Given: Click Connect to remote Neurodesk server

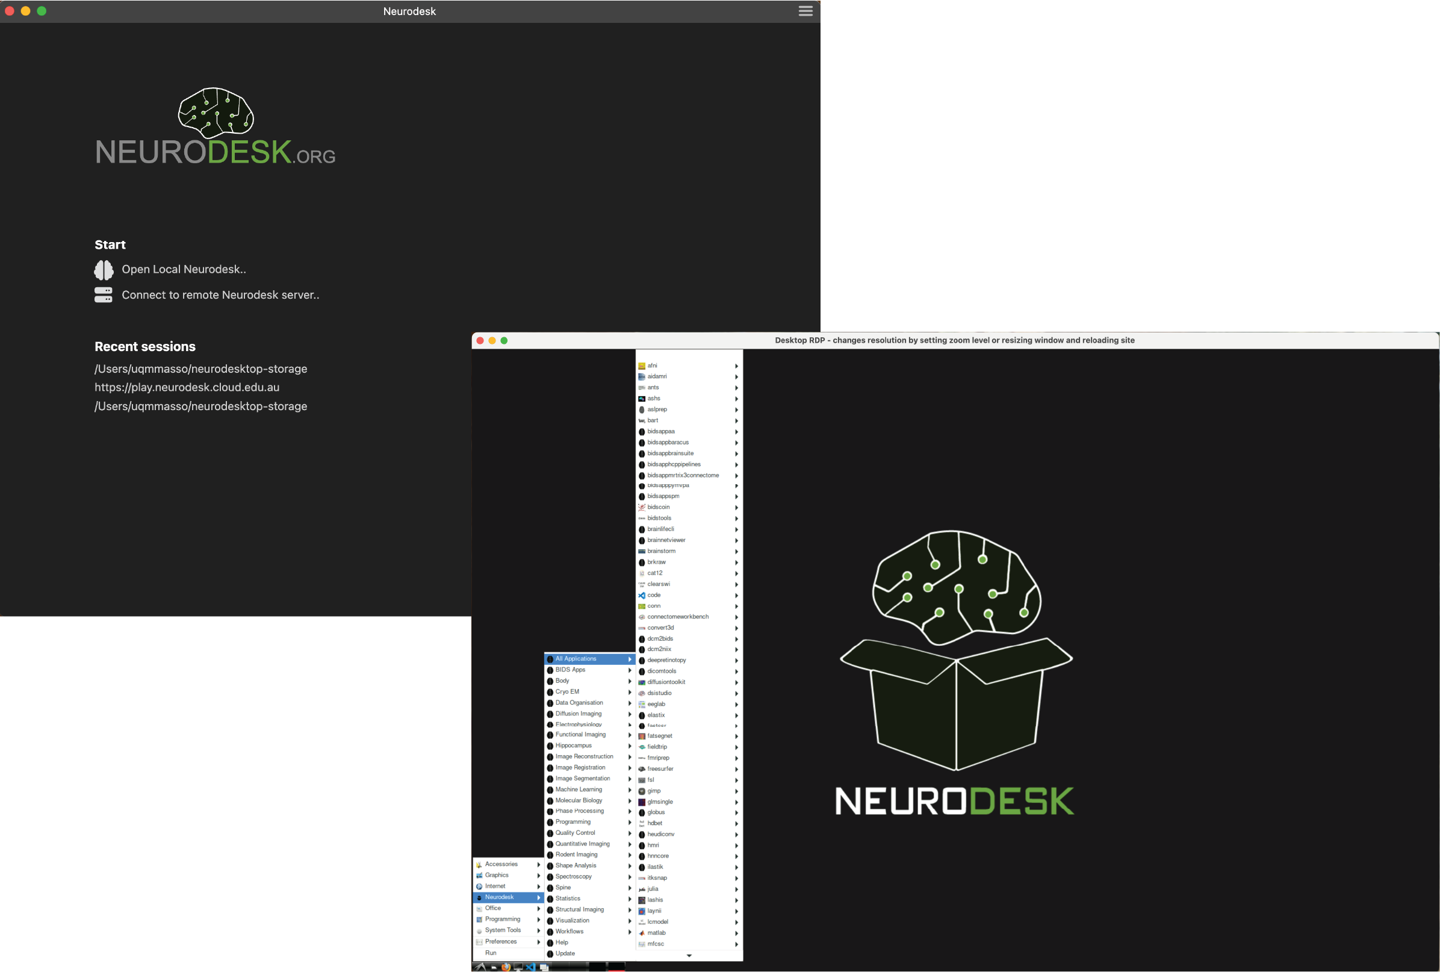Looking at the screenshot, I should pos(220,294).
